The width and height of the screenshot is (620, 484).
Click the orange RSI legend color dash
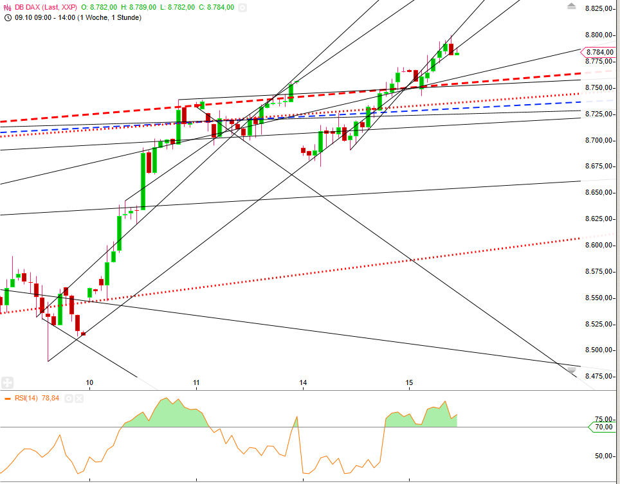(x=8, y=398)
